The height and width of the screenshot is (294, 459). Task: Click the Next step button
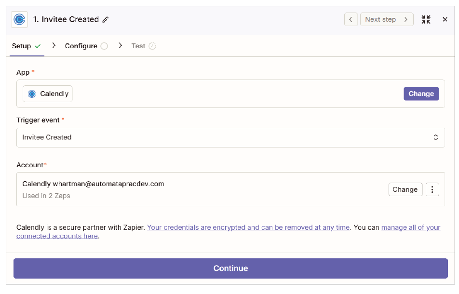point(386,19)
